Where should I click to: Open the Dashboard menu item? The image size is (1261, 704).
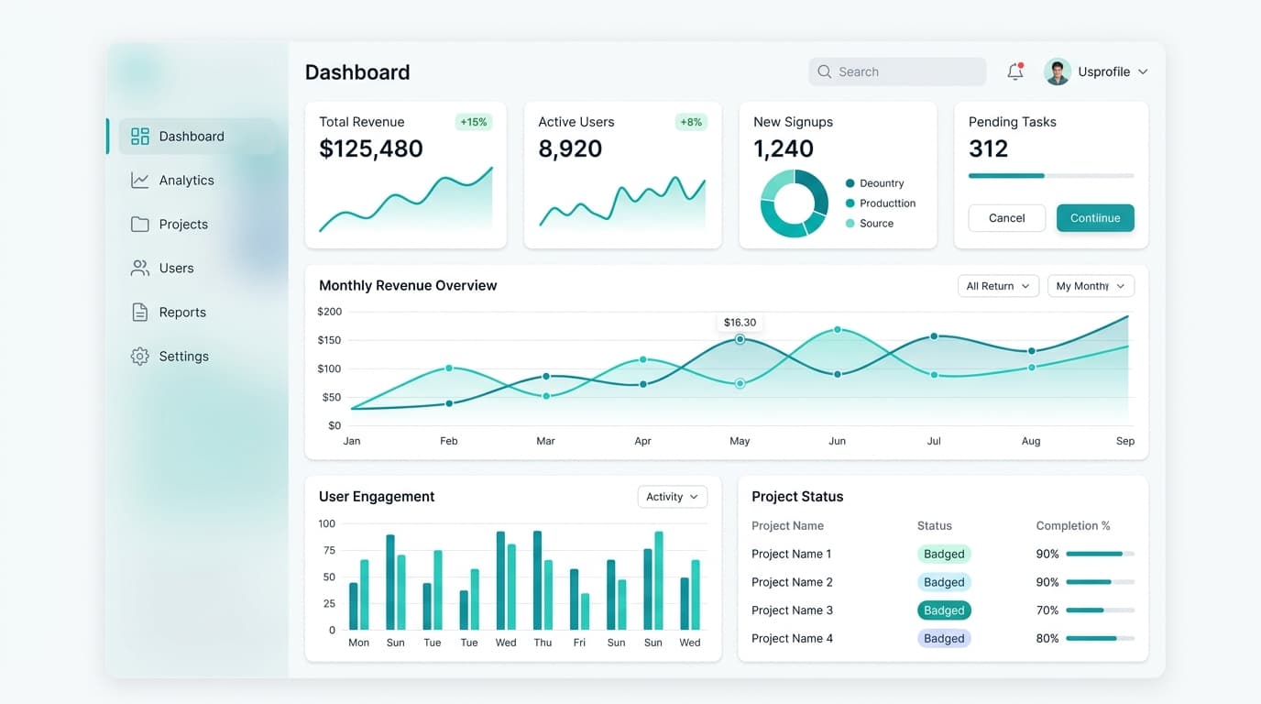(x=197, y=137)
